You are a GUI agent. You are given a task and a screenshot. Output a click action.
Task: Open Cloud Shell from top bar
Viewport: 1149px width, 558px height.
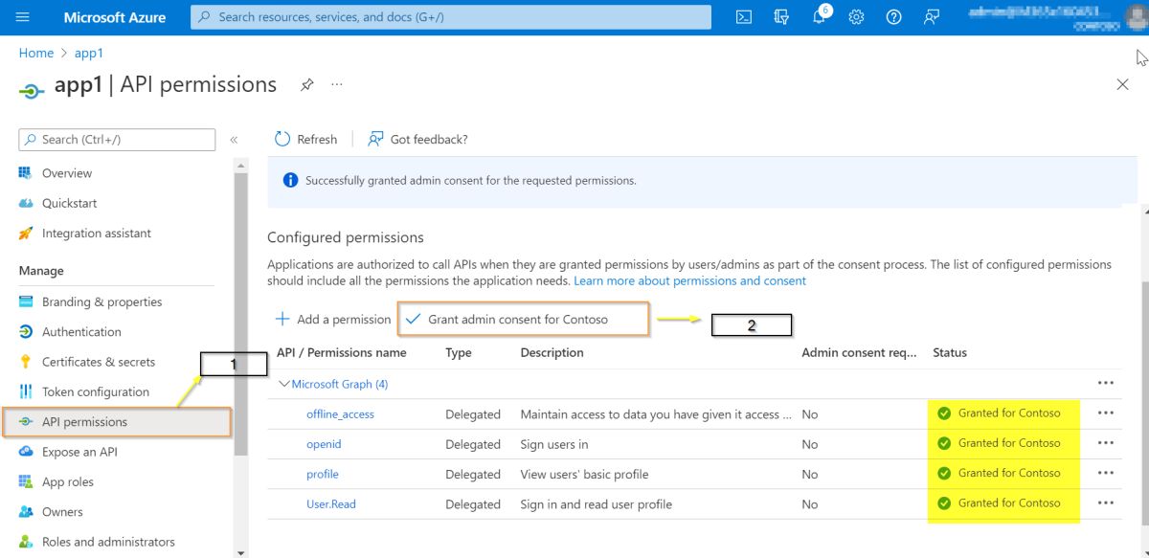coord(744,17)
